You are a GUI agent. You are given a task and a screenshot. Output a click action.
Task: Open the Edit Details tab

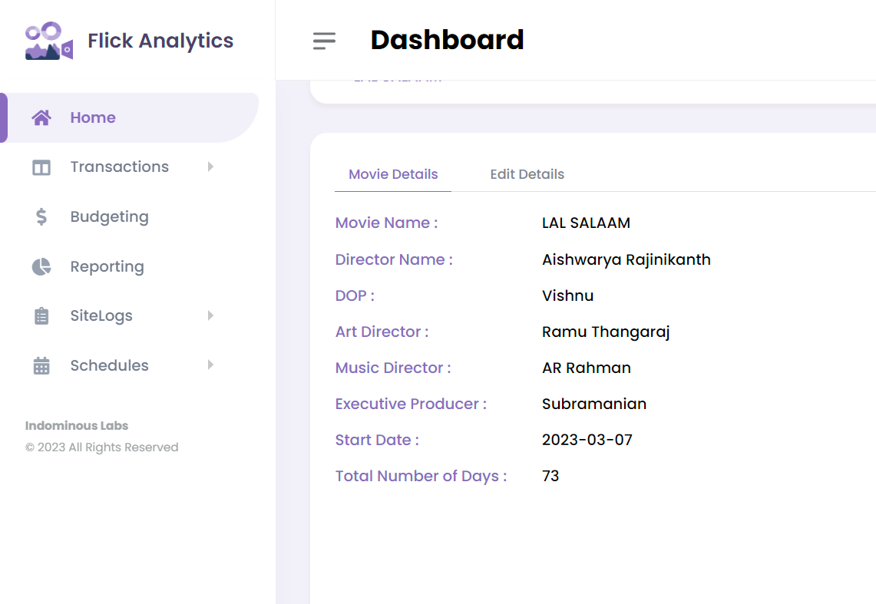tap(527, 174)
